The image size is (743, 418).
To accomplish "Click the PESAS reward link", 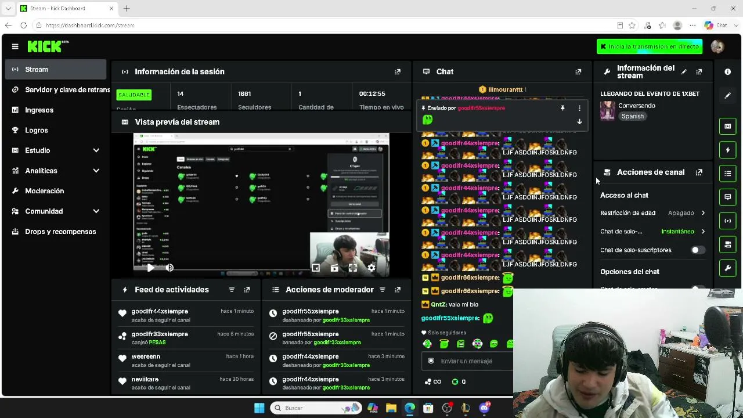I will pyautogui.click(x=157, y=343).
